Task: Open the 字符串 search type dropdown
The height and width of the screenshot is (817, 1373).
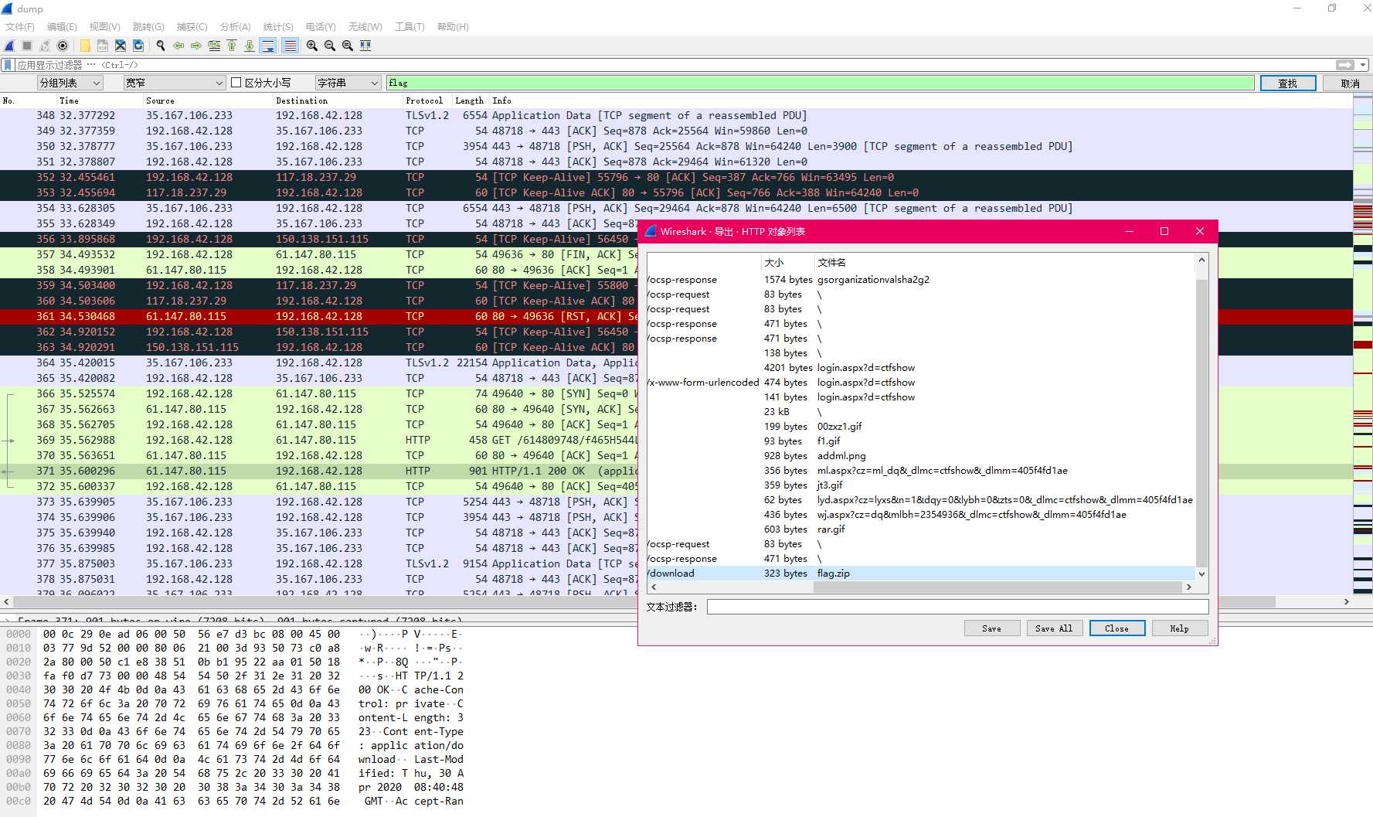Action: coord(348,83)
